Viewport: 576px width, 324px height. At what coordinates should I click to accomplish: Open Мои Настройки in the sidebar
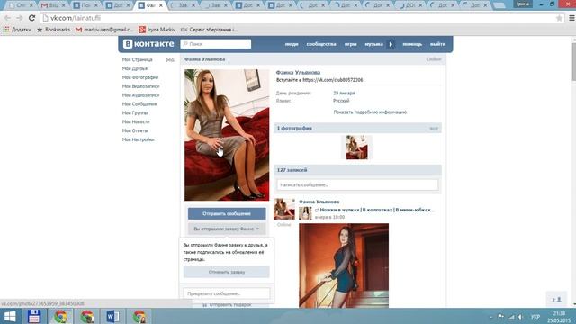(x=138, y=139)
